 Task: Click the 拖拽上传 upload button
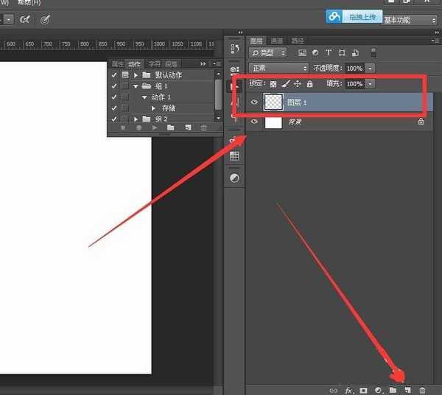353,16
